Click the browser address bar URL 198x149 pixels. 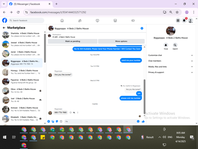click(58, 12)
